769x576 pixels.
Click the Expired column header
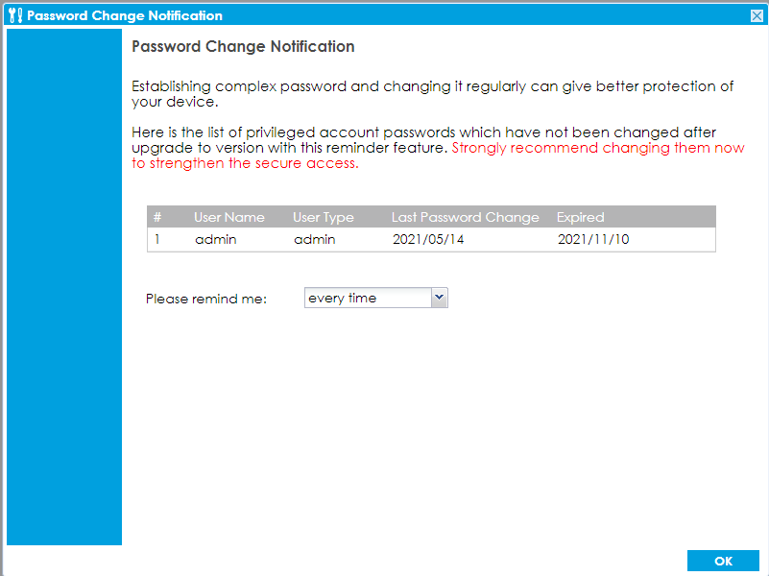click(580, 217)
